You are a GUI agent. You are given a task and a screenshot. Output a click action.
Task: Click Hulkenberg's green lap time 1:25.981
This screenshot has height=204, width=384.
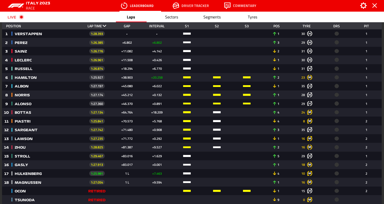[x=97, y=173]
